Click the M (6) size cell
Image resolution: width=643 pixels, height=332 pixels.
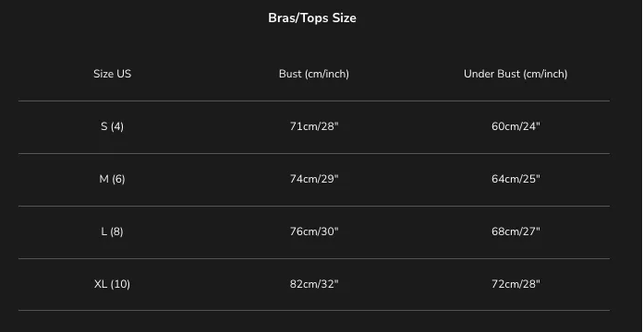[112, 179]
